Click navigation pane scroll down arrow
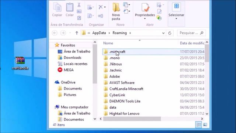This screenshot has height=133, width=236. tap(95, 119)
